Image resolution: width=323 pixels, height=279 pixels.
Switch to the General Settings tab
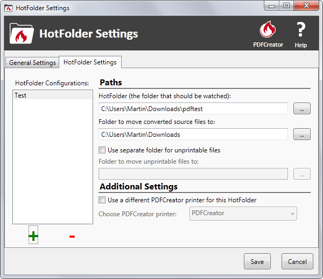click(x=32, y=63)
